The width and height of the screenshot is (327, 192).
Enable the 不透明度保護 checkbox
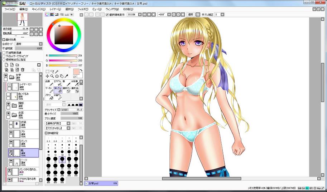[4, 53]
